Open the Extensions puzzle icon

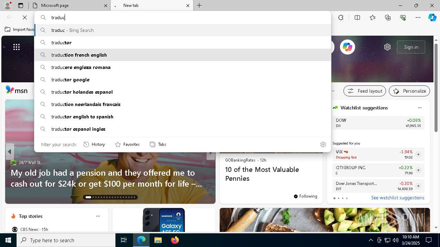click(x=341, y=17)
